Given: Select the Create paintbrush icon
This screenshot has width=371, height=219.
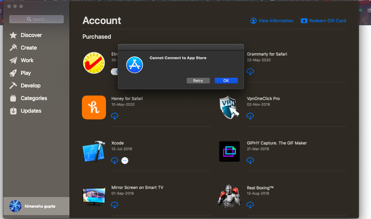Looking at the screenshot, I should pos(13,48).
